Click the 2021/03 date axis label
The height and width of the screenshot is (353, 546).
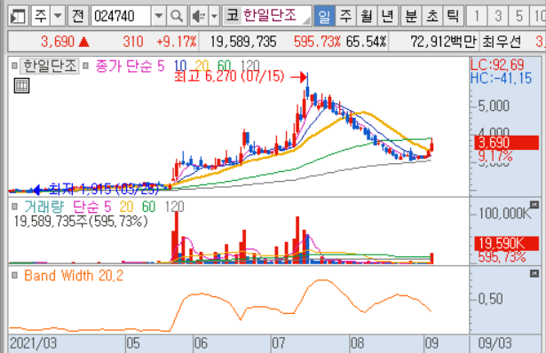click(33, 343)
